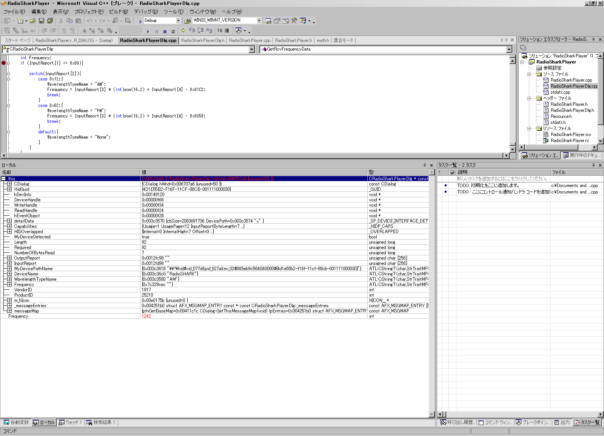Click the Step Over icon
Screen dimensions: 604x436
(x=200, y=31)
